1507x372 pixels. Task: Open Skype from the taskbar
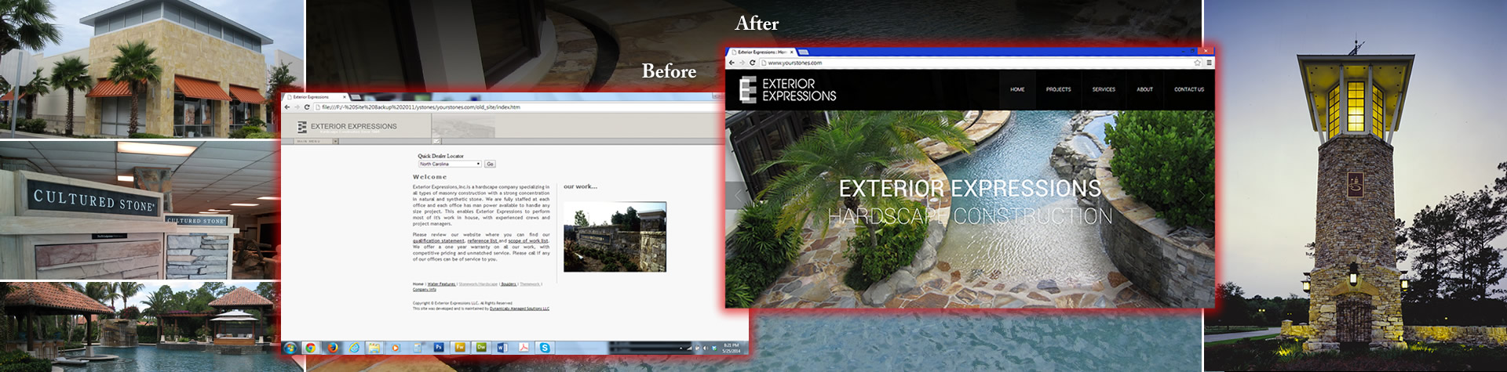click(x=545, y=348)
